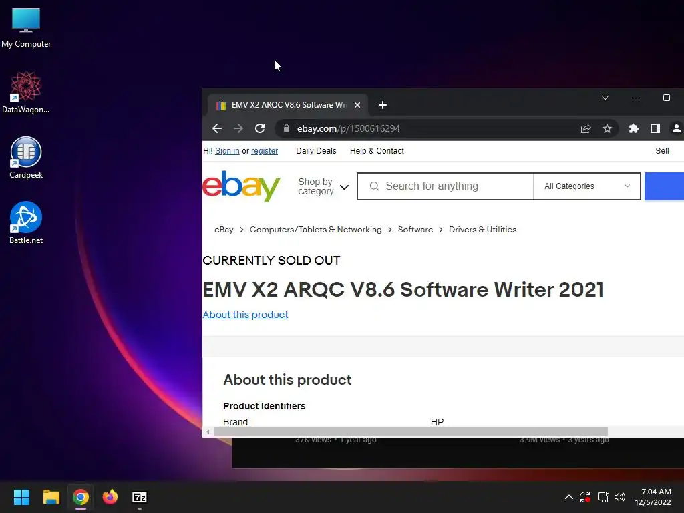
Task: Click the EMV X2 ARQC V8.6 product title
Action: [403, 290]
